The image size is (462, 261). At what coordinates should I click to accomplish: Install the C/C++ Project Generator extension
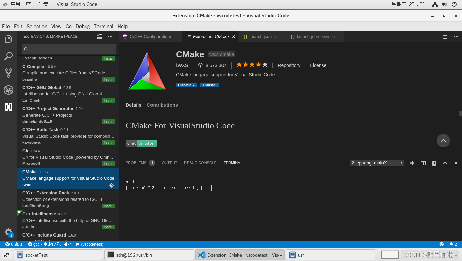(109, 122)
